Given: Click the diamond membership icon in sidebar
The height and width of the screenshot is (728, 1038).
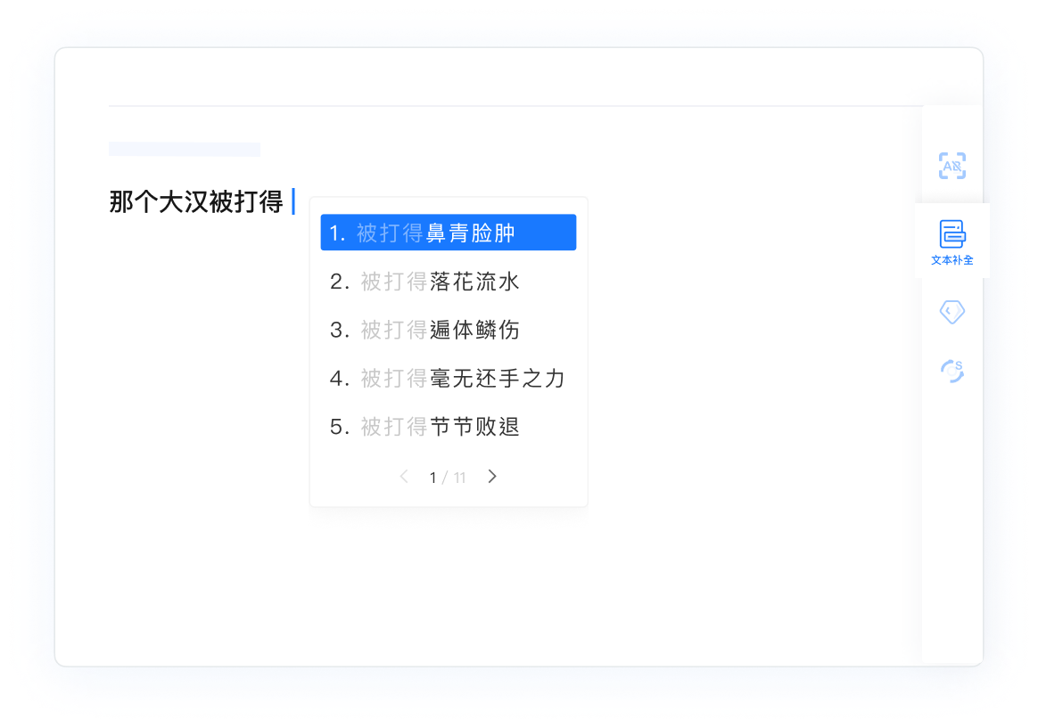Looking at the screenshot, I should 951,312.
